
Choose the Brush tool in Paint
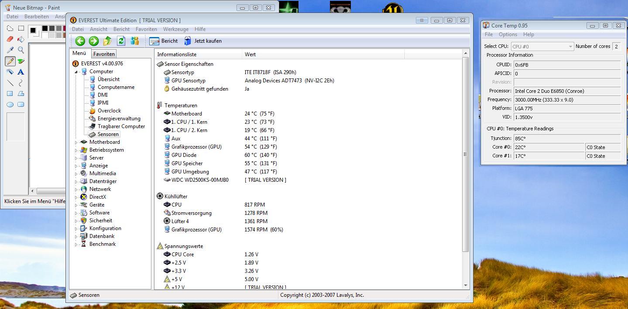click(x=21, y=61)
